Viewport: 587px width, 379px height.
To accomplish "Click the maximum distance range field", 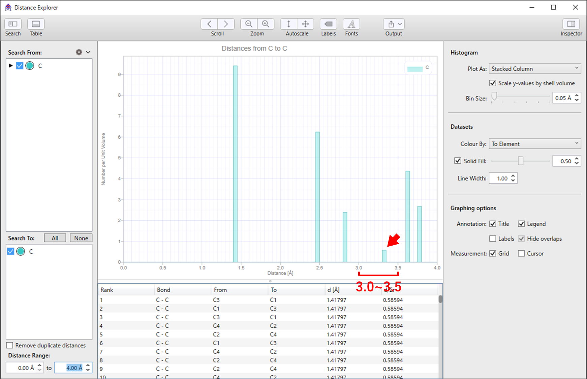I will click(x=70, y=368).
